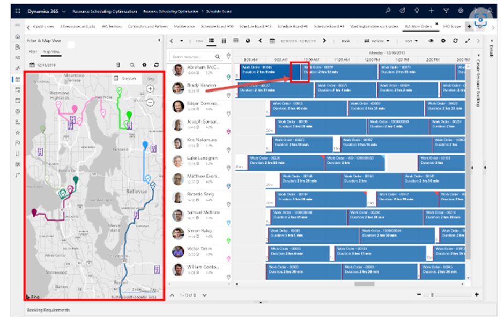The height and width of the screenshot is (319, 504).
Task: Open the Washington state work orders tab
Action: click(374, 26)
